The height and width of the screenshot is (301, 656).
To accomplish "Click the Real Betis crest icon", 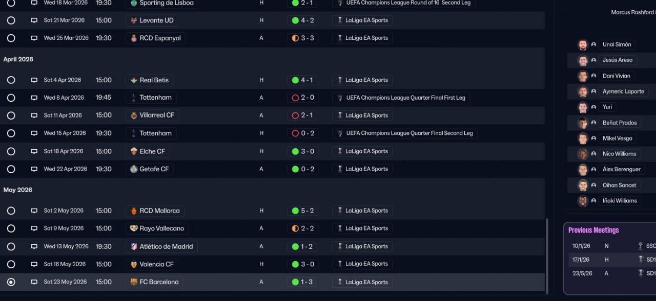I will (134, 80).
